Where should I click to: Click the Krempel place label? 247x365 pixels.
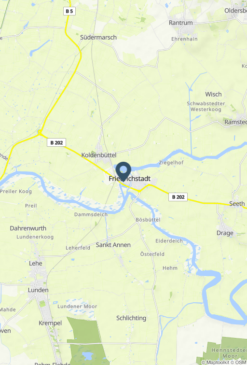(x=50, y=323)
